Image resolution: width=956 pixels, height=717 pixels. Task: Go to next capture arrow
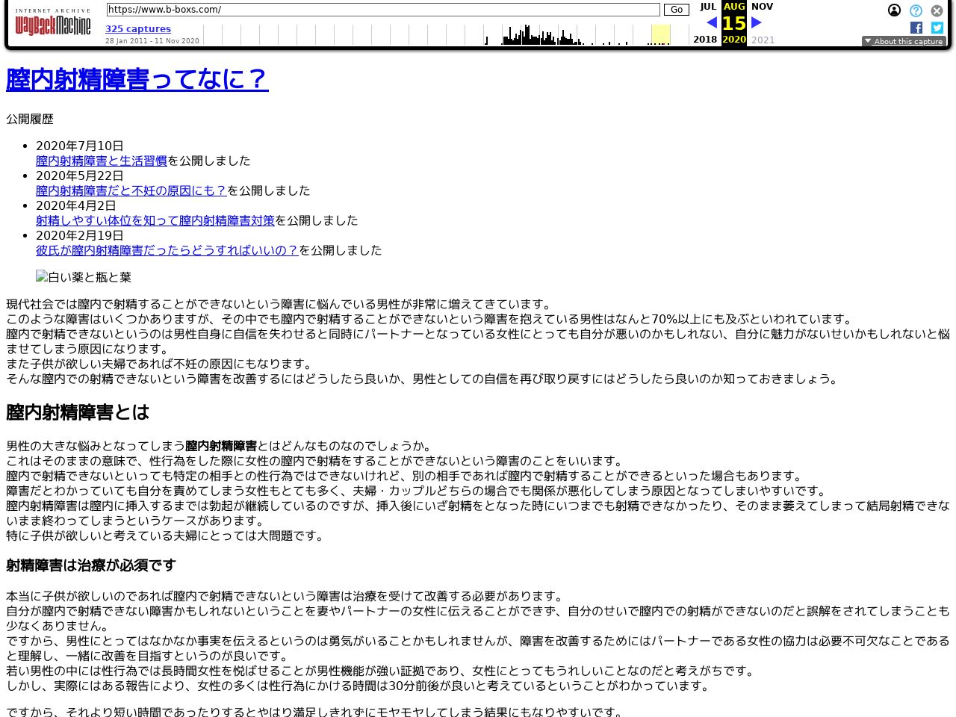756,23
